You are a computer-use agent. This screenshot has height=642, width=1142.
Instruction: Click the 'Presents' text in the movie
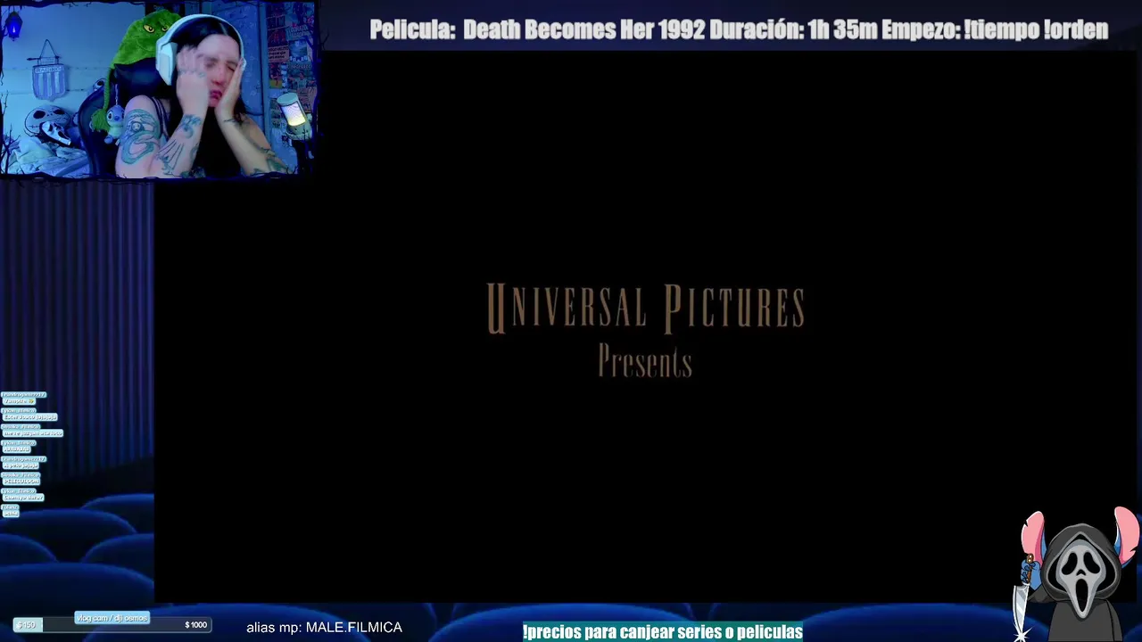tap(645, 362)
